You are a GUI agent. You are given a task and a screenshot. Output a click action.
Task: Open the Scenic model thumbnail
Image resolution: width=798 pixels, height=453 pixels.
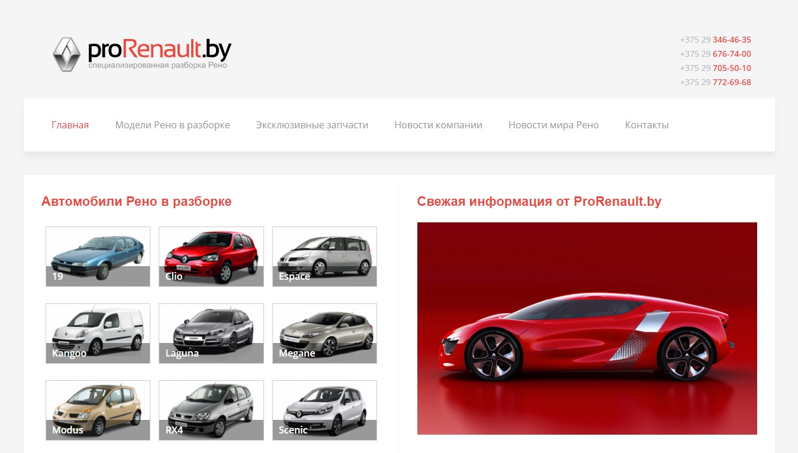coord(324,410)
